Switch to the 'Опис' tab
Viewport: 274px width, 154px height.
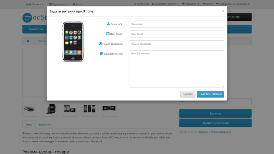point(28,125)
